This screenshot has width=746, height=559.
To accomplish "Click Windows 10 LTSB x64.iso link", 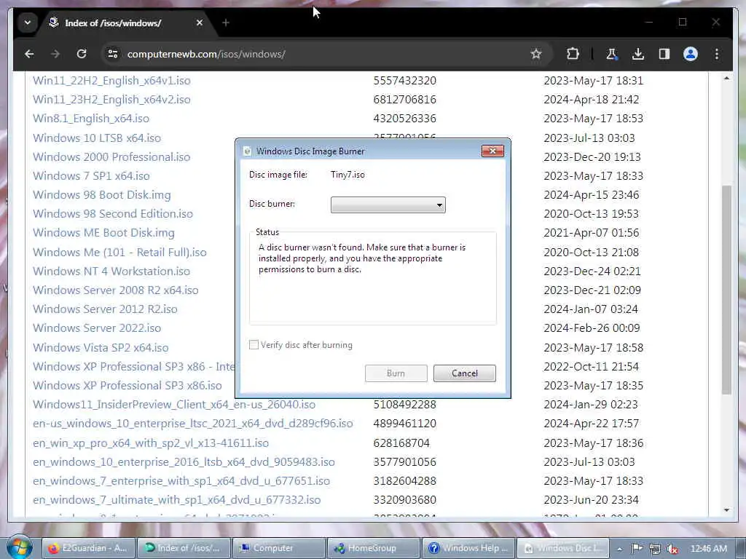I will (97, 138).
